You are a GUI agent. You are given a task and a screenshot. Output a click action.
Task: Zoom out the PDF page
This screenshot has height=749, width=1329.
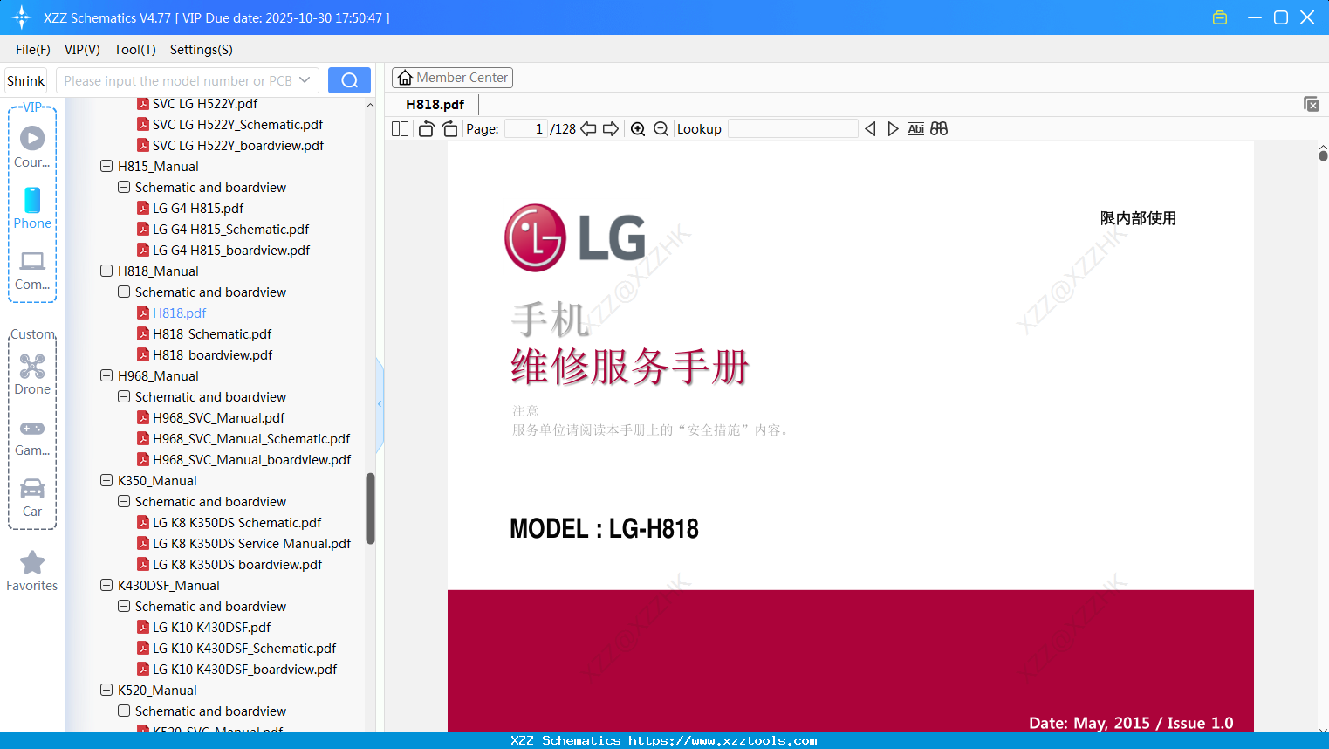pos(661,128)
